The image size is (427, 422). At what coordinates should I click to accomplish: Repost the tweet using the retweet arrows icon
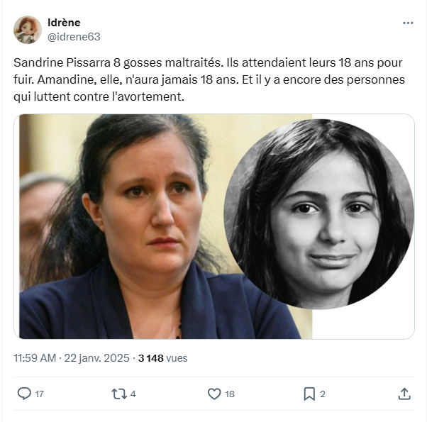click(x=119, y=394)
